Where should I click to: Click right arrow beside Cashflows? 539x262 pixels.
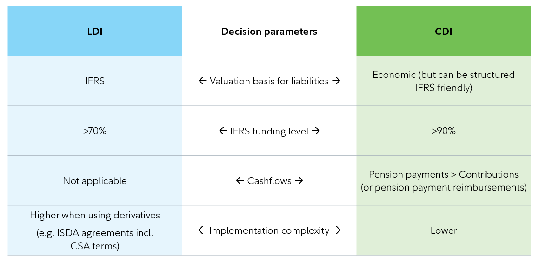point(299,181)
